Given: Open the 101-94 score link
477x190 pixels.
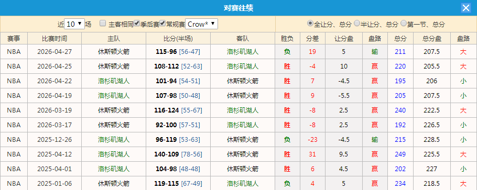Looking at the screenshot, I should pyautogui.click(x=166, y=81).
